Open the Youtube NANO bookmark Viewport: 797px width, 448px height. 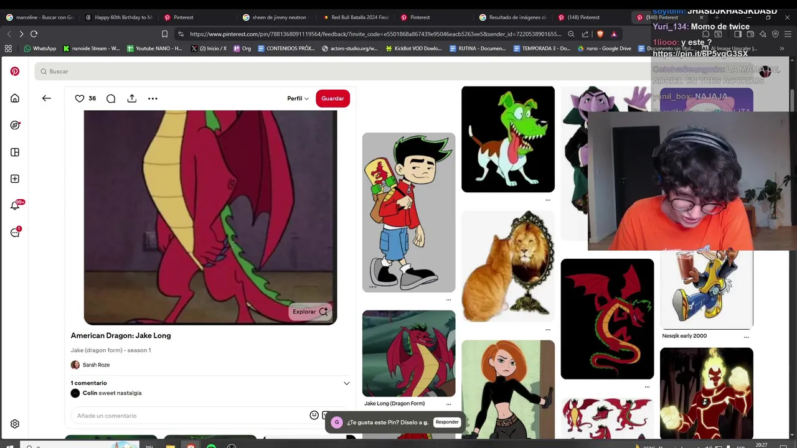click(154, 48)
